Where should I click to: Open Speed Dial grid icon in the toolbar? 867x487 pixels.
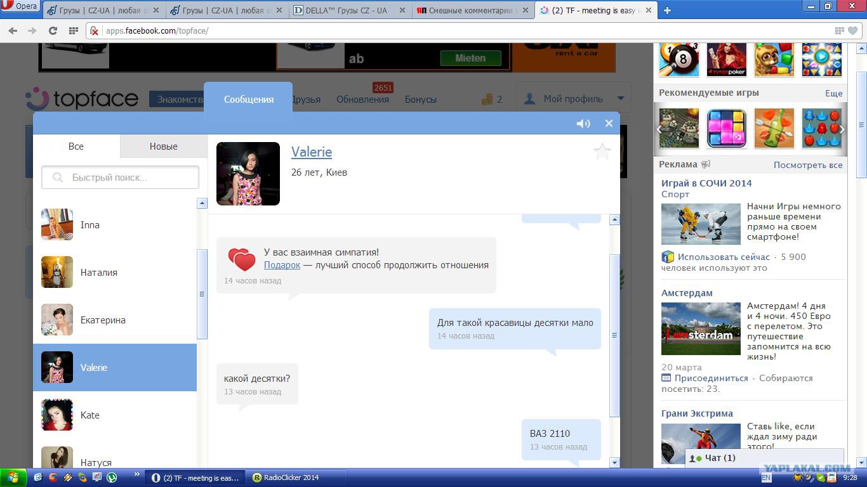pyautogui.click(x=74, y=30)
